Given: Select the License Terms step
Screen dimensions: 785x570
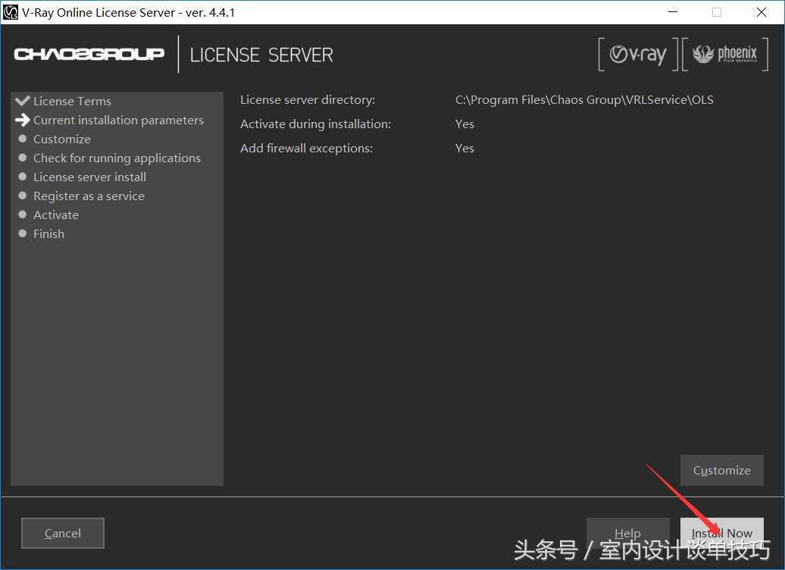Looking at the screenshot, I should pyautogui.click(x=72, y=101).
